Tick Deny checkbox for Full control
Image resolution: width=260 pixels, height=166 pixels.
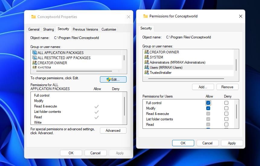coord(226,103)
